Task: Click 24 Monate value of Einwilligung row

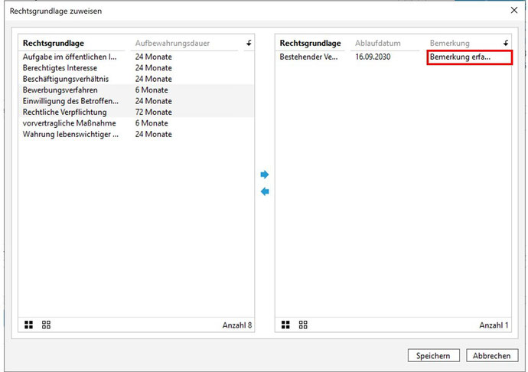Action: [x=154, y=101]
